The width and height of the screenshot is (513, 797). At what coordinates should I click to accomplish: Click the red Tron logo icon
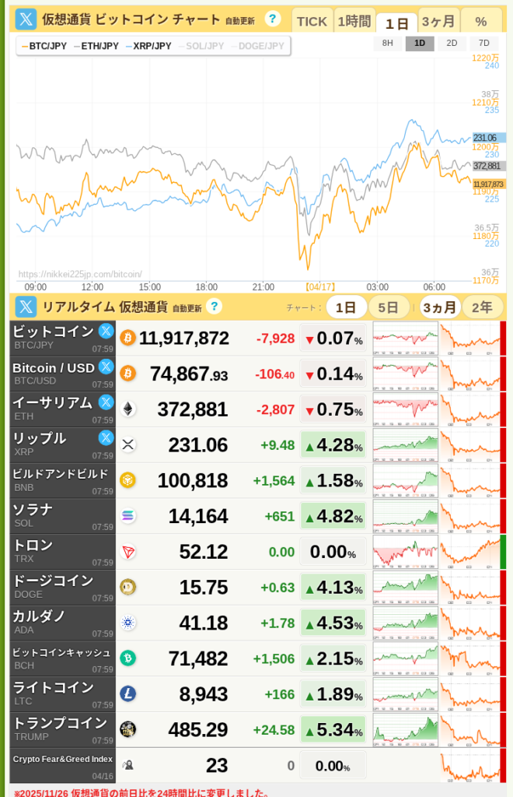click(127, 552)
